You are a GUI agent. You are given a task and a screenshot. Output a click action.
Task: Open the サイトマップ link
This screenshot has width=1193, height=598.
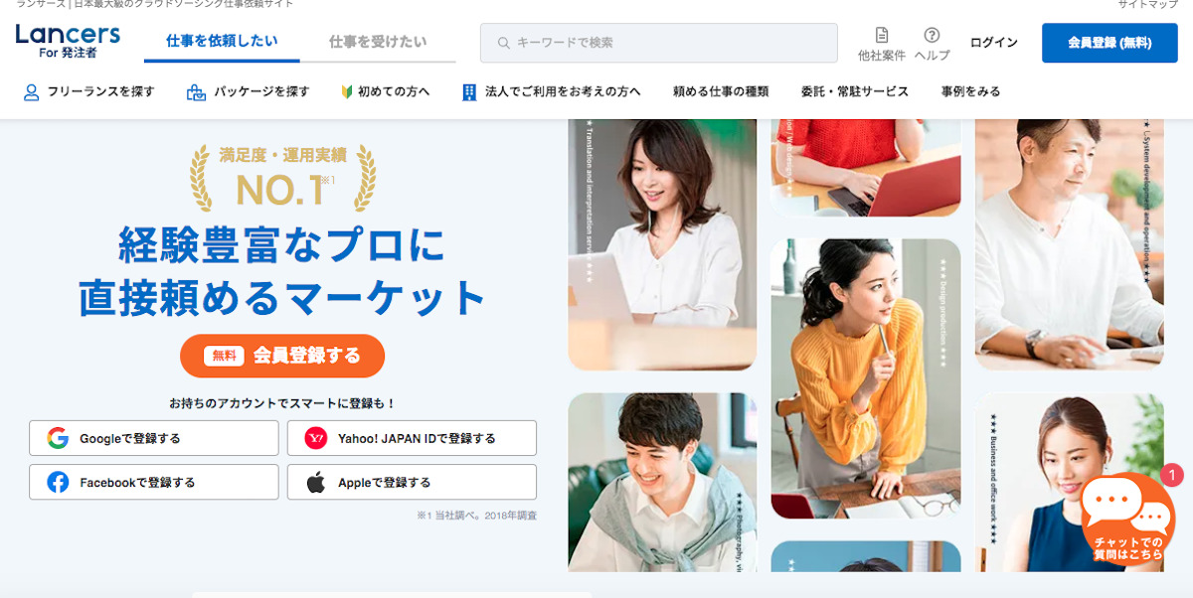point(1147,5)
